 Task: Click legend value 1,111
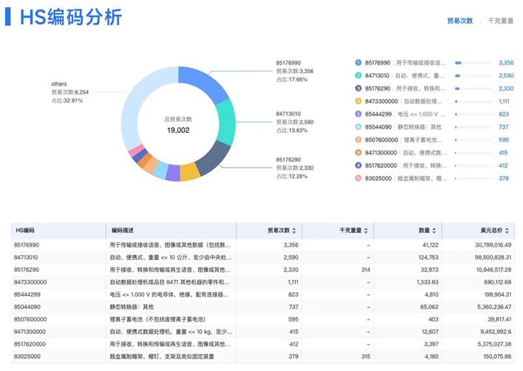point(504,101)
